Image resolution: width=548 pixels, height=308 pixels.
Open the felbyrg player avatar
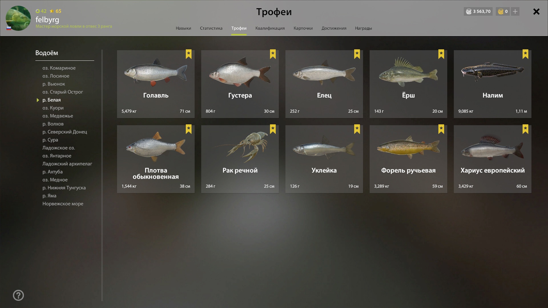click(18, 18)
